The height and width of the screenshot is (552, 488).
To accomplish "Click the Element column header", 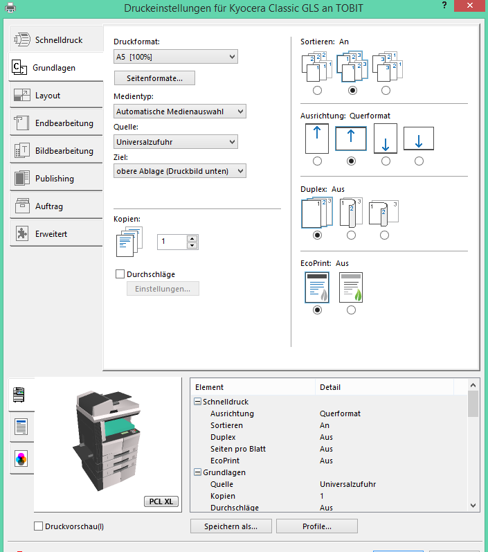I will click(x=253, y=387).
